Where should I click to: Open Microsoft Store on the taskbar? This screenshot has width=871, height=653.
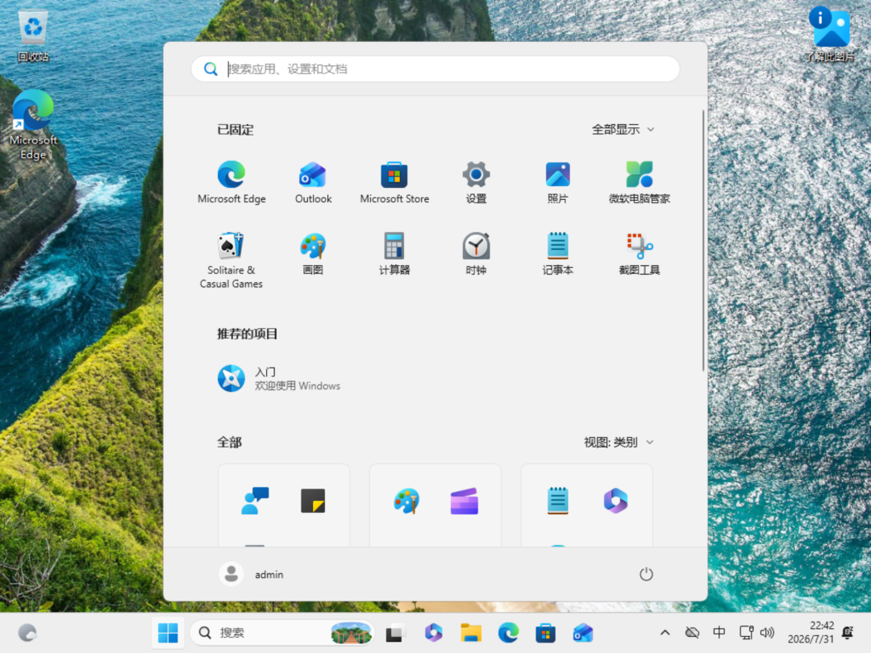point(545,633)
